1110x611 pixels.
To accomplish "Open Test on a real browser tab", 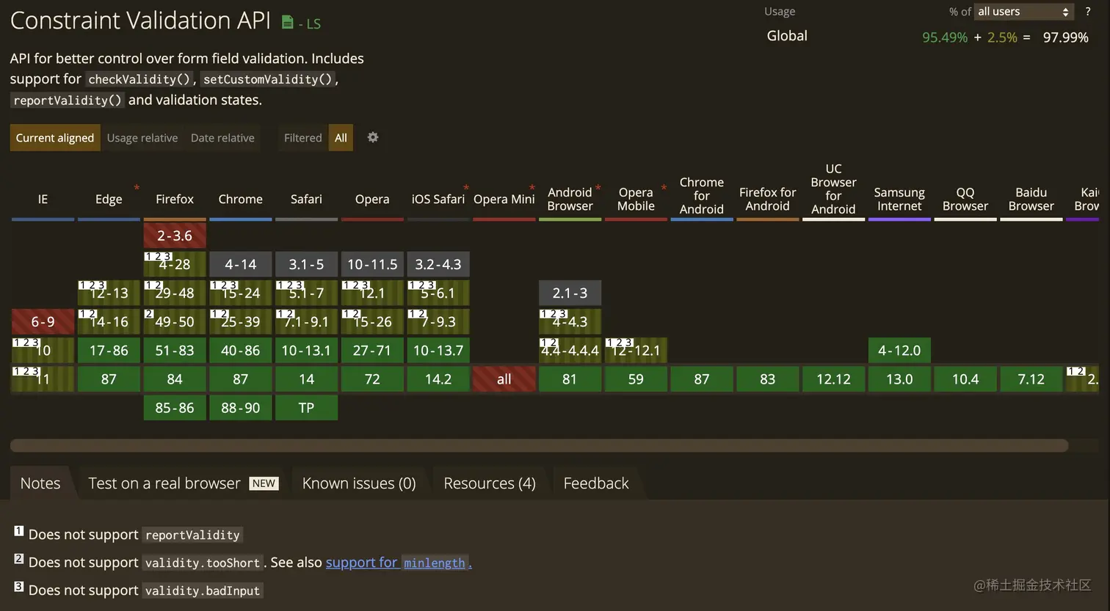I will (x=184, y=483).
